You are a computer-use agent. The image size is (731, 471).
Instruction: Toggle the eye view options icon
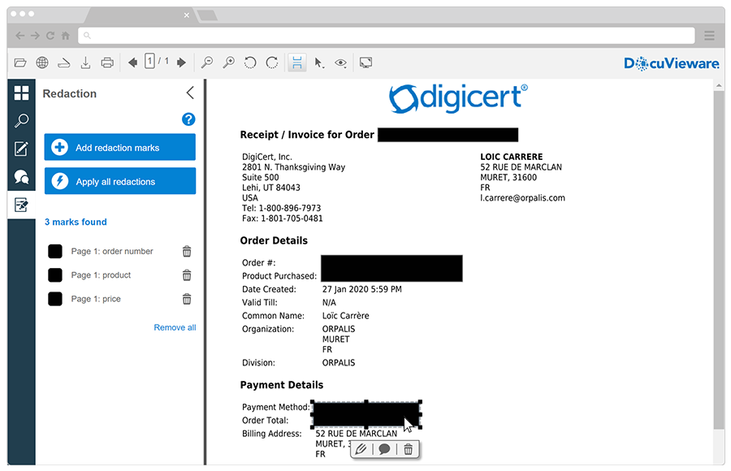pos(341,63)
